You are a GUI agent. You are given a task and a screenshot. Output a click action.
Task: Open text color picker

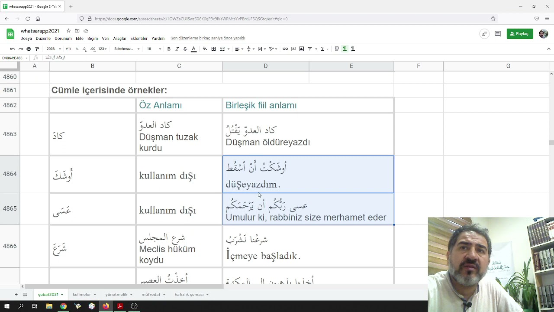[x=193, y=49]
